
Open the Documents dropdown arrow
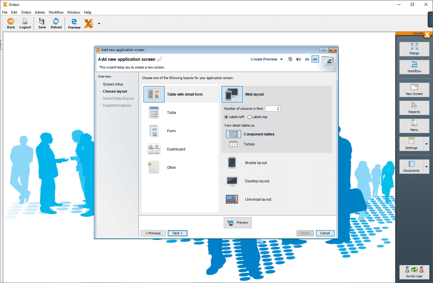426,166
